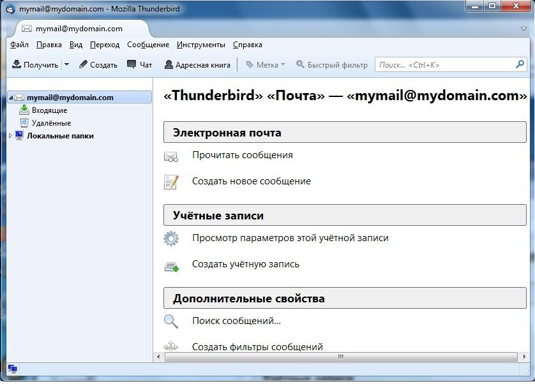Click the online status icon in status bar
The image size is (535, 384).
click(12, 369)
